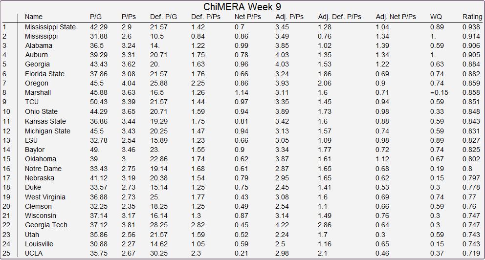Select the Net P/Ps column header
The height and width of the screenshot is (260, 485).
click(248, 17)
